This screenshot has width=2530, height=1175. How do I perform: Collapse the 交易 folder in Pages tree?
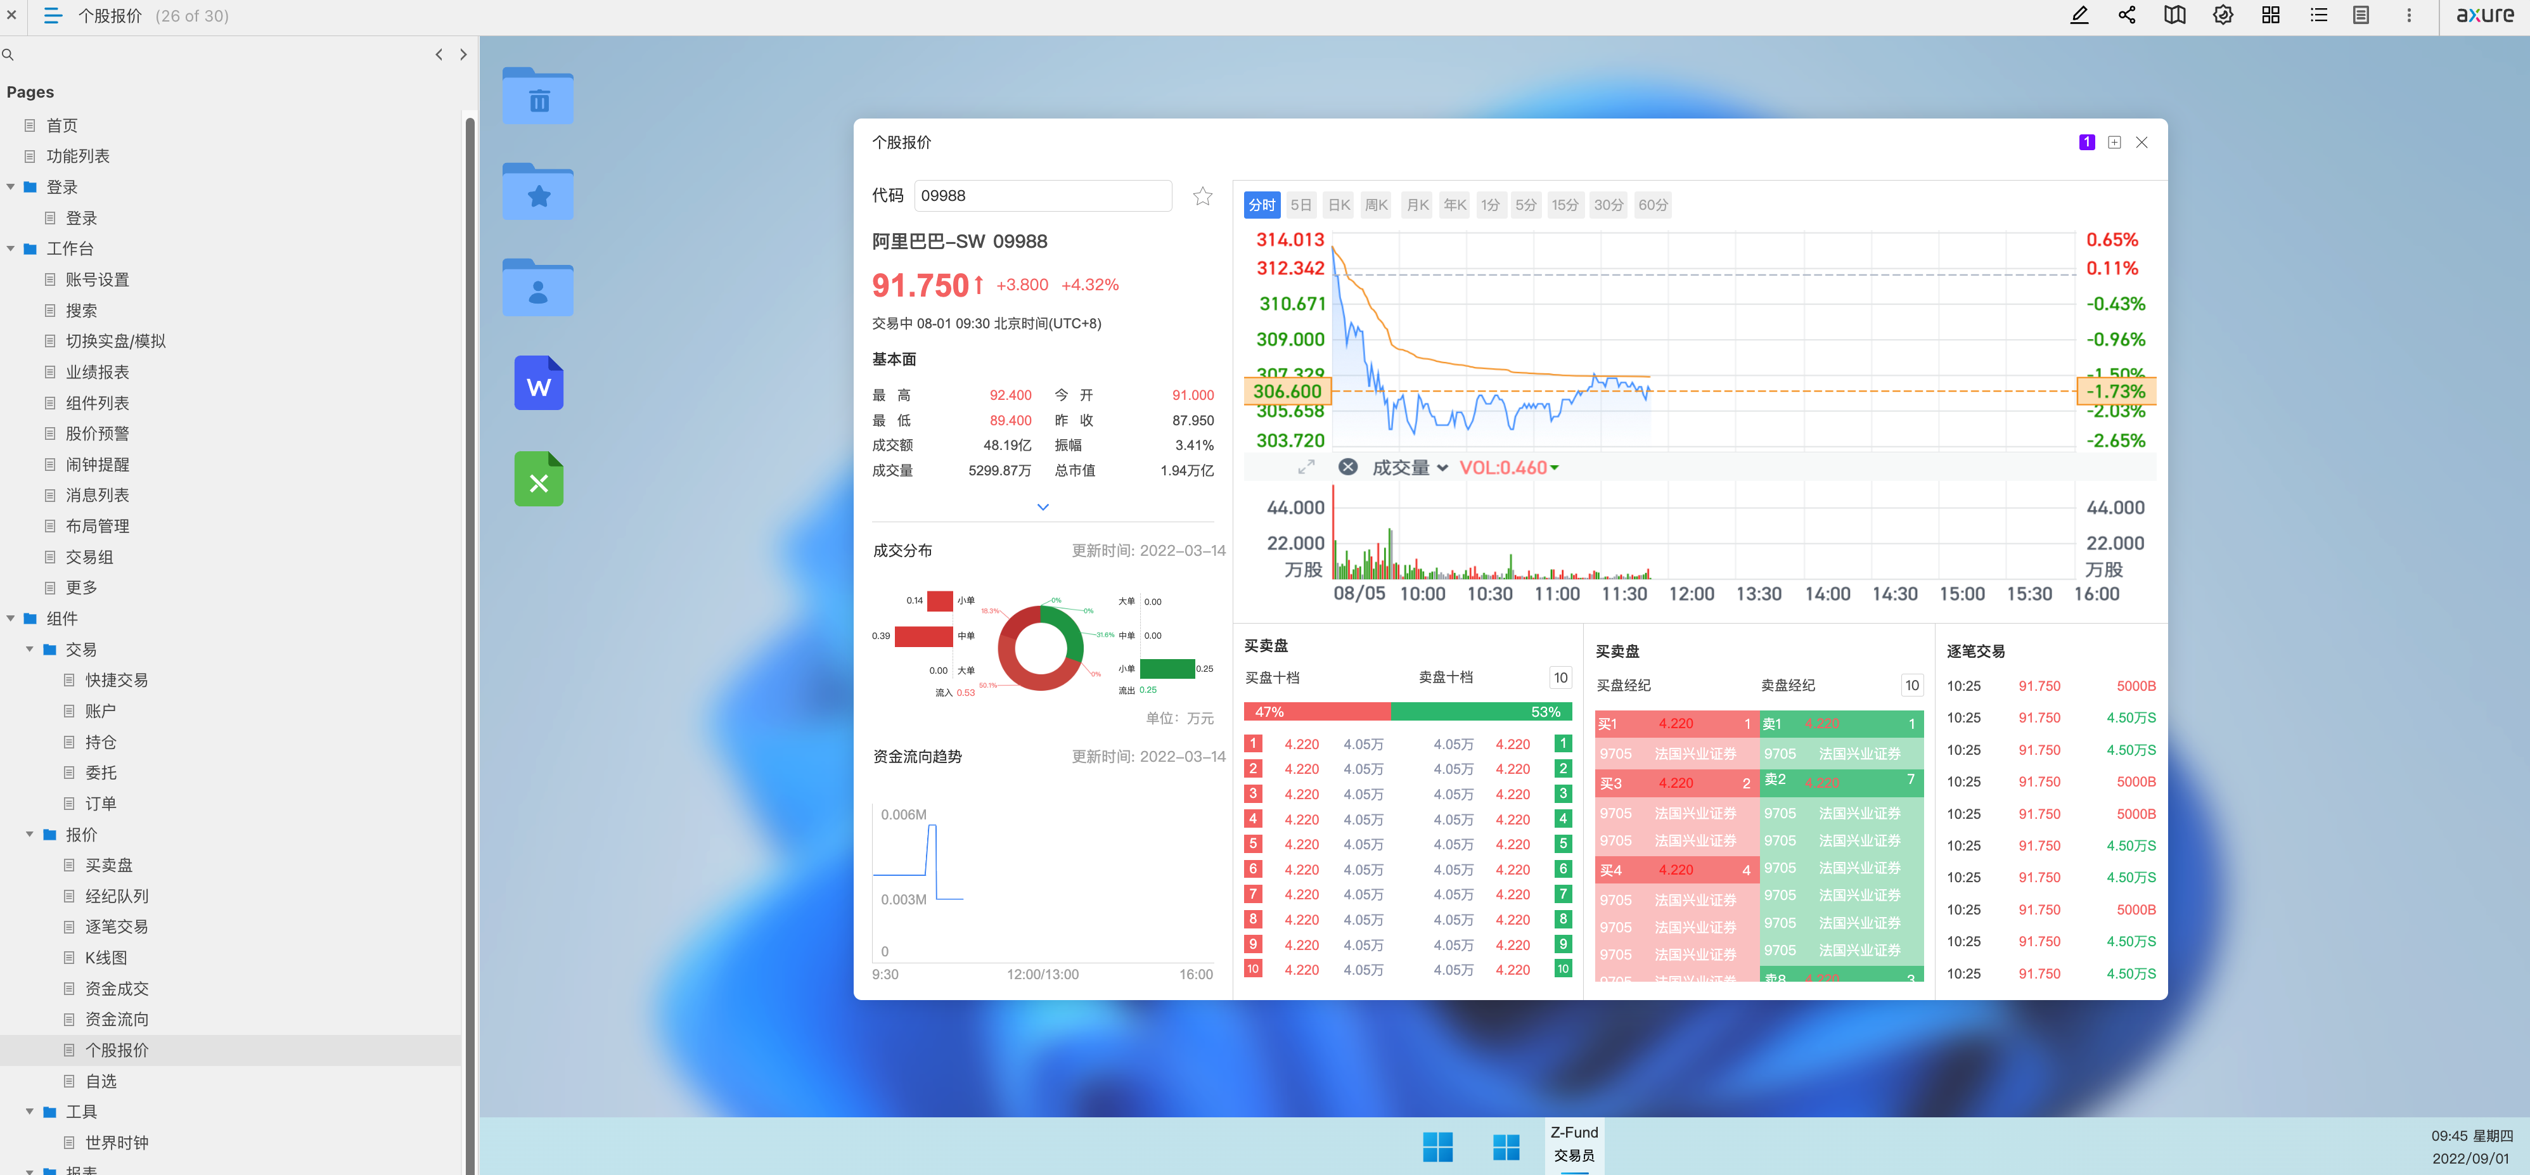click(29, 650)
